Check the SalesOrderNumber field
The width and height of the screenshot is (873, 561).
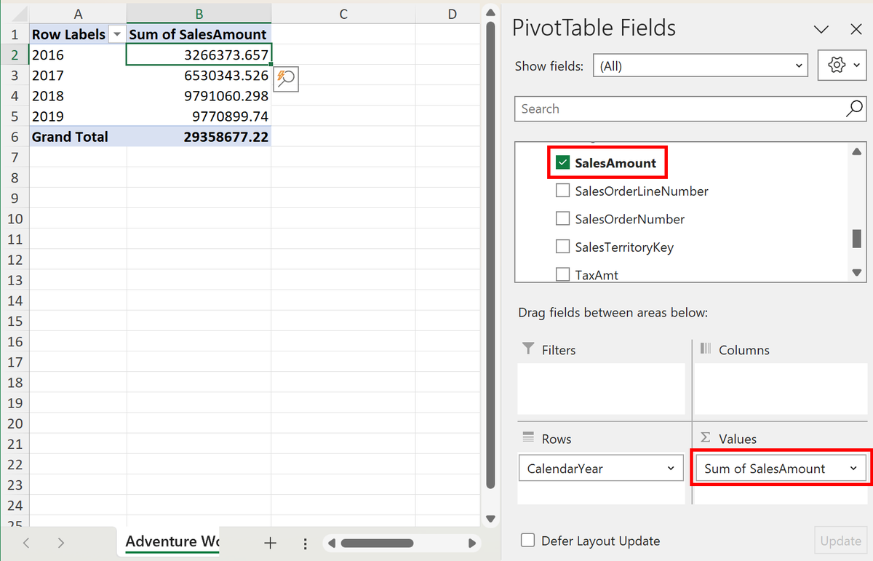562,219
